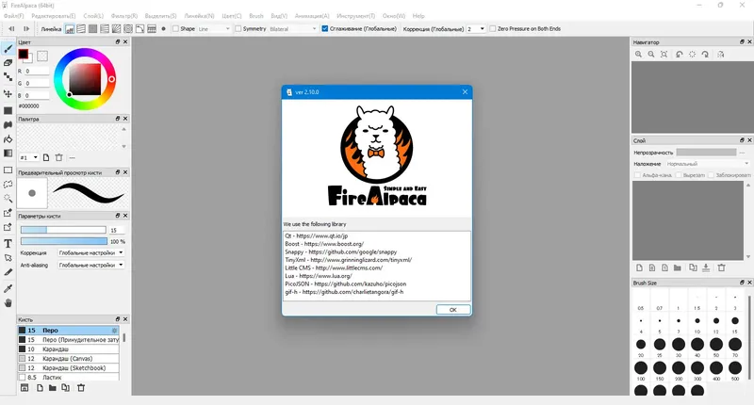The image size is (754, 405).
Task: Toggle the Альфа-канал checkbox
Action: (637, 175)
